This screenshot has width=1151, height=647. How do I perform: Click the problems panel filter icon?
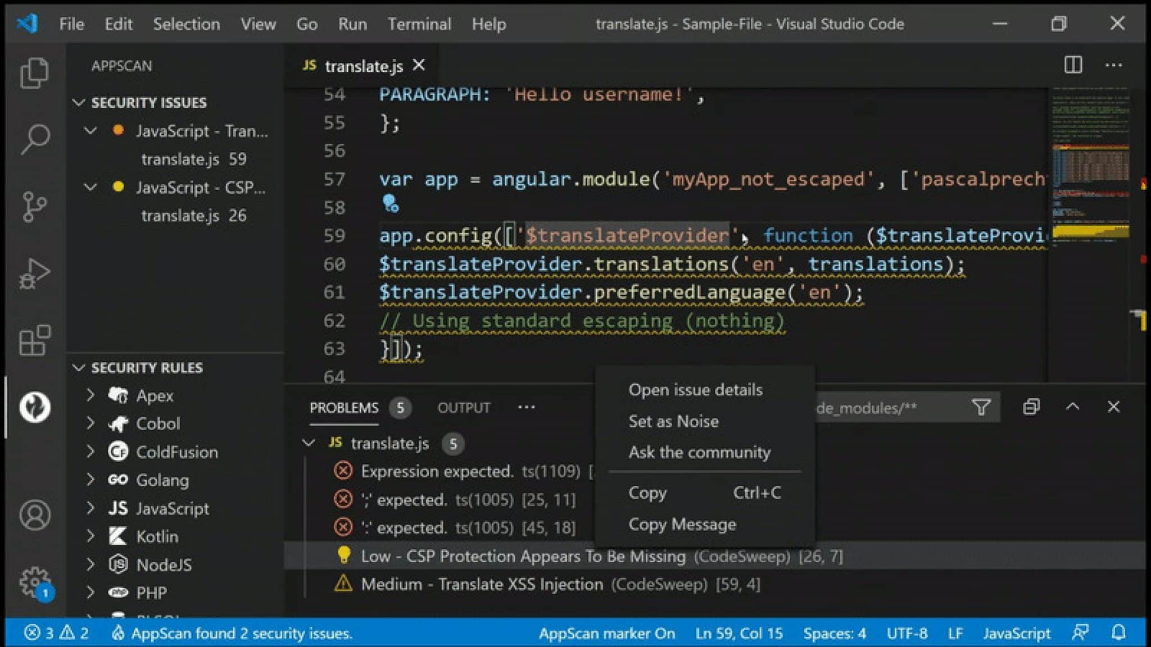(981, 407)
